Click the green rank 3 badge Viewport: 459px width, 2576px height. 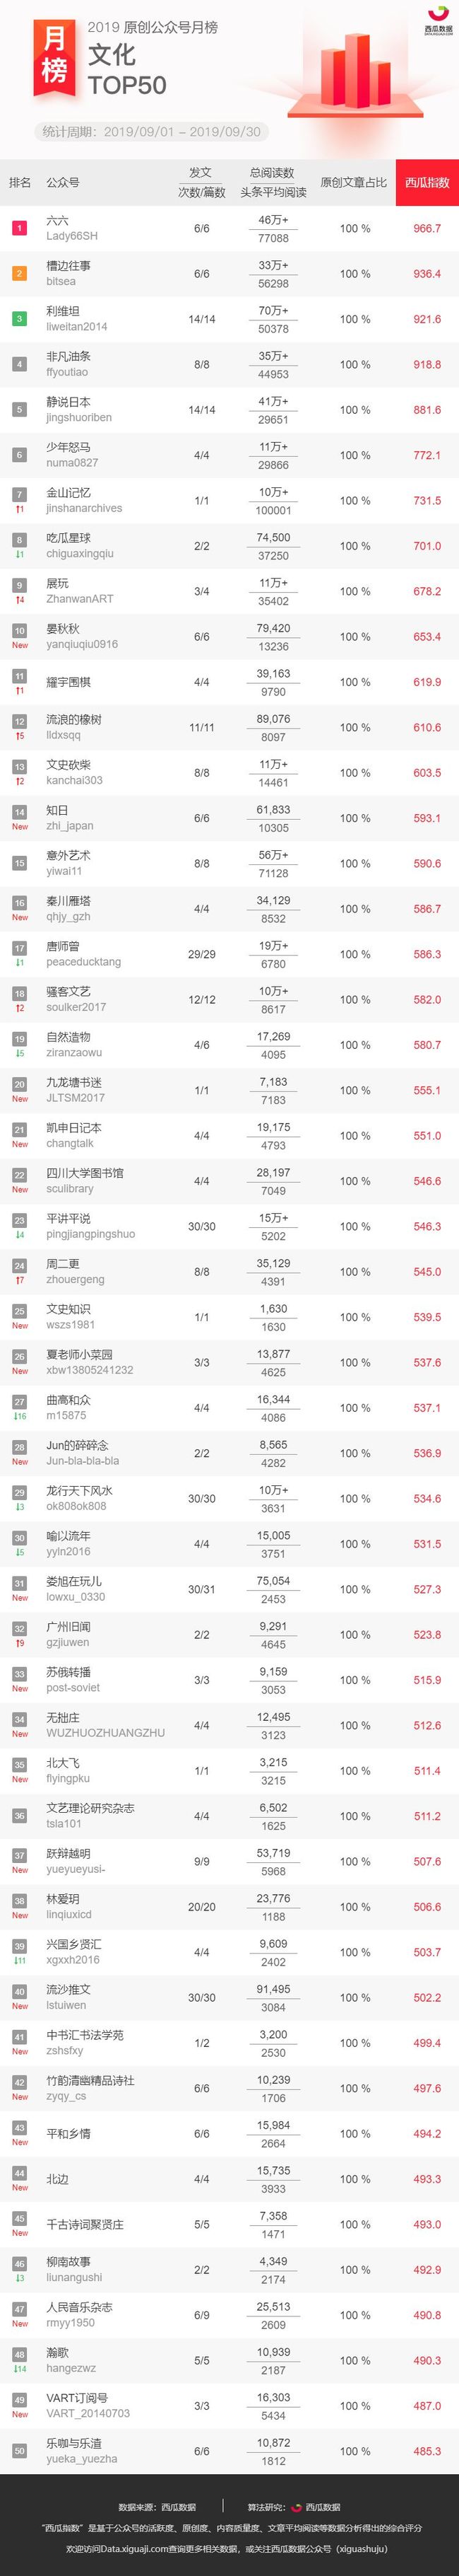point(19,319)
